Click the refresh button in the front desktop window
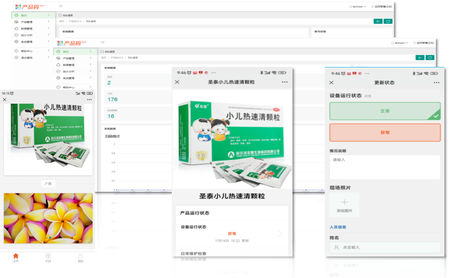454x278 pixels. (431, 57)
